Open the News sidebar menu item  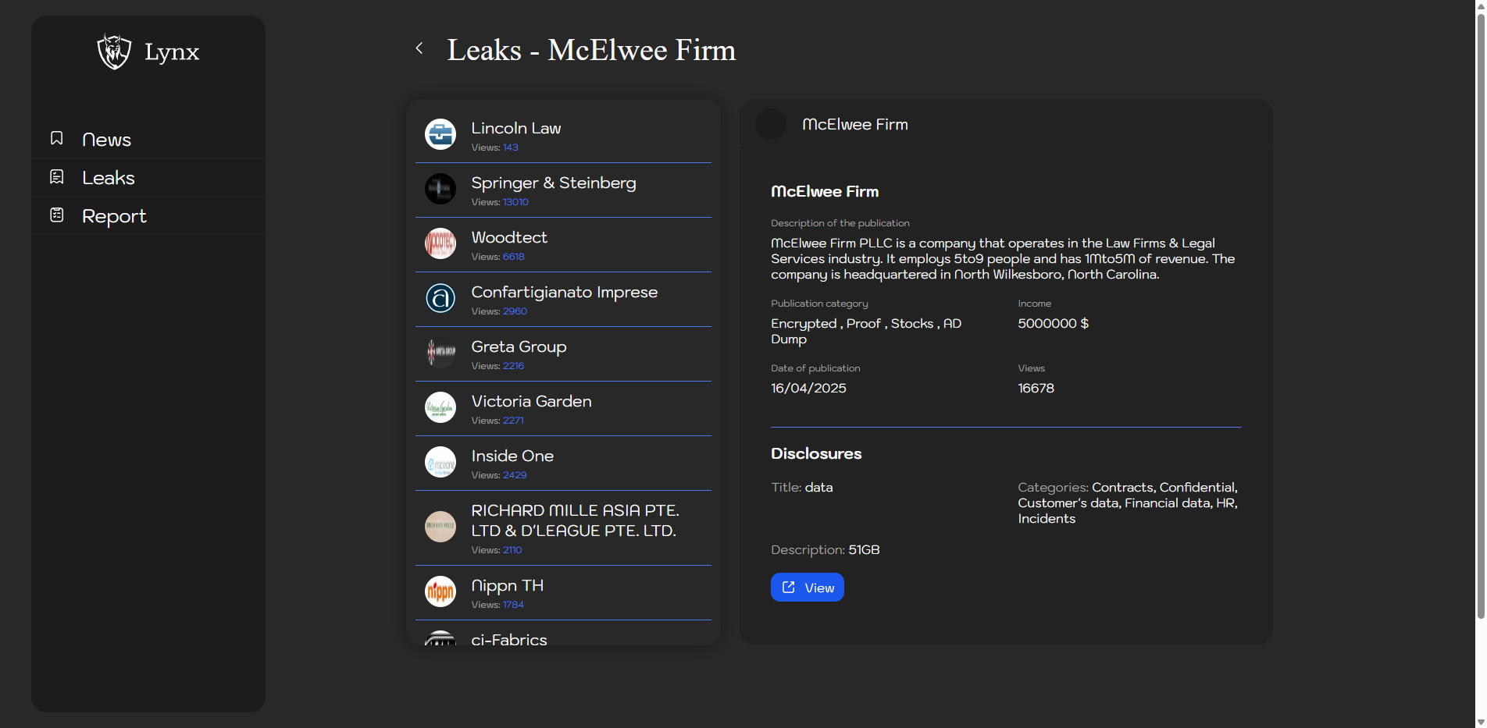(x=106, y=140)
